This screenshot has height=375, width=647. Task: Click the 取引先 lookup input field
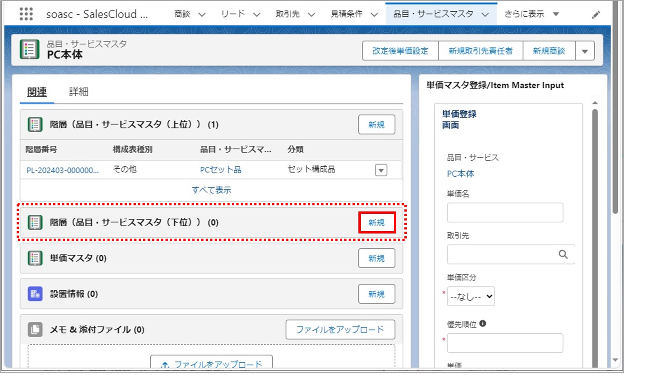click(x=511, y=254)
